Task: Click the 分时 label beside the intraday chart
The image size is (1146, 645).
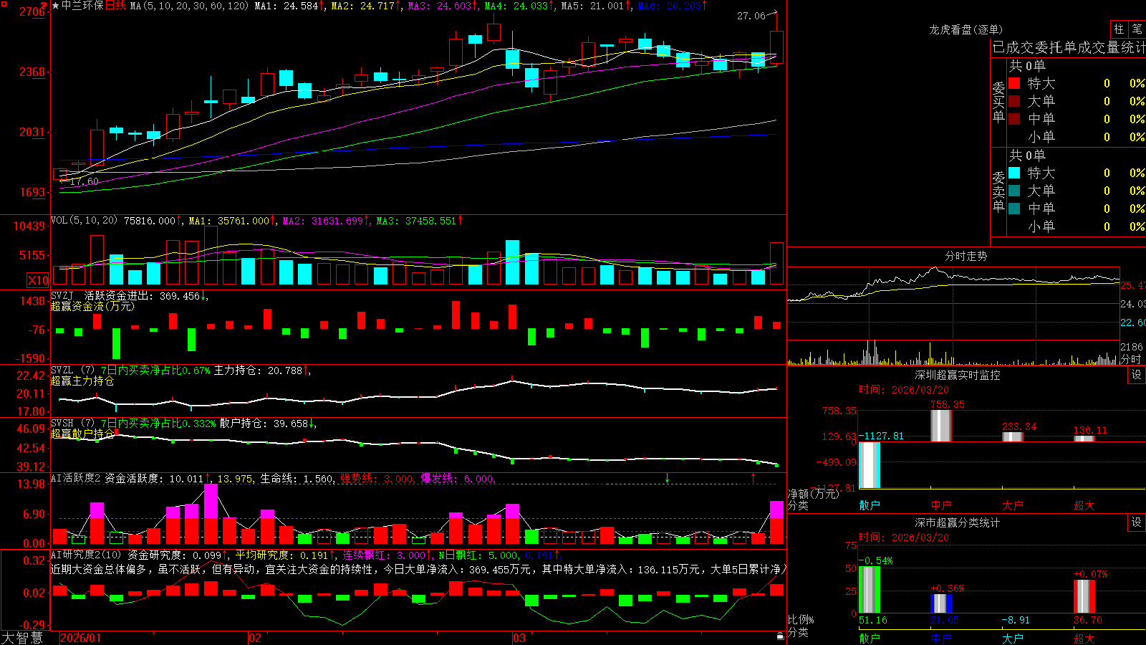Action: click(x=1130, y=358)
